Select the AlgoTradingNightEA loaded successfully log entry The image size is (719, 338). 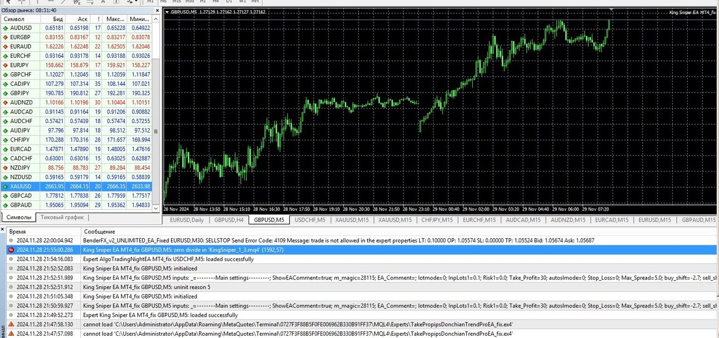(361, 259)
